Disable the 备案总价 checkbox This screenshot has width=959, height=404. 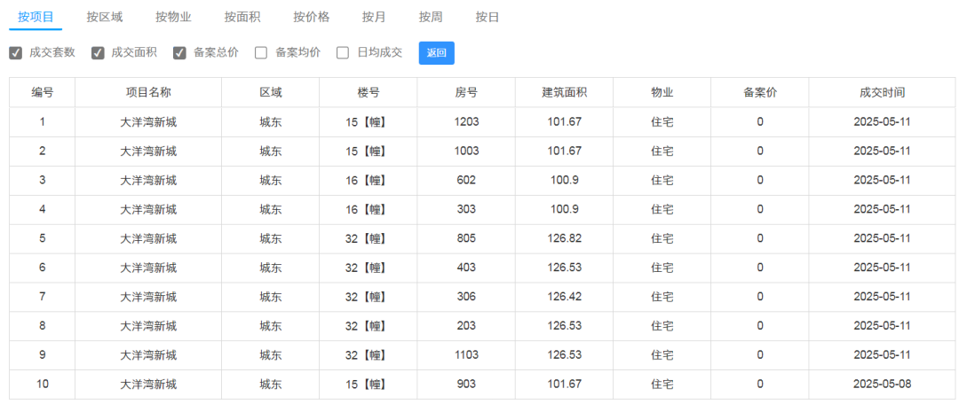click(179, 53)
